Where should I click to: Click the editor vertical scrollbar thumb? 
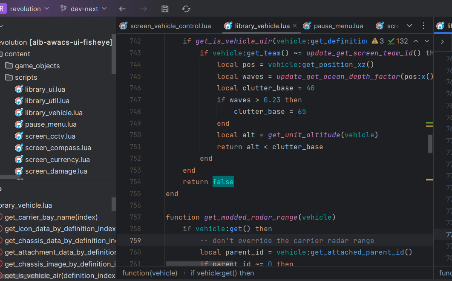(x=430, y=144)
